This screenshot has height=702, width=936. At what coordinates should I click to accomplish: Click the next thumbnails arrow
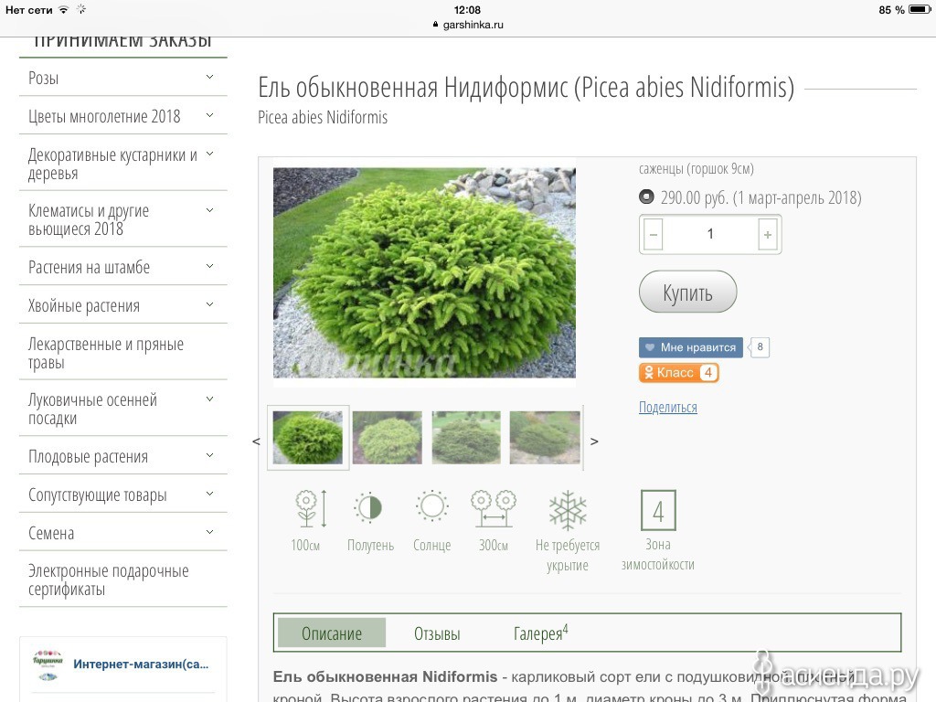point(594,441)
